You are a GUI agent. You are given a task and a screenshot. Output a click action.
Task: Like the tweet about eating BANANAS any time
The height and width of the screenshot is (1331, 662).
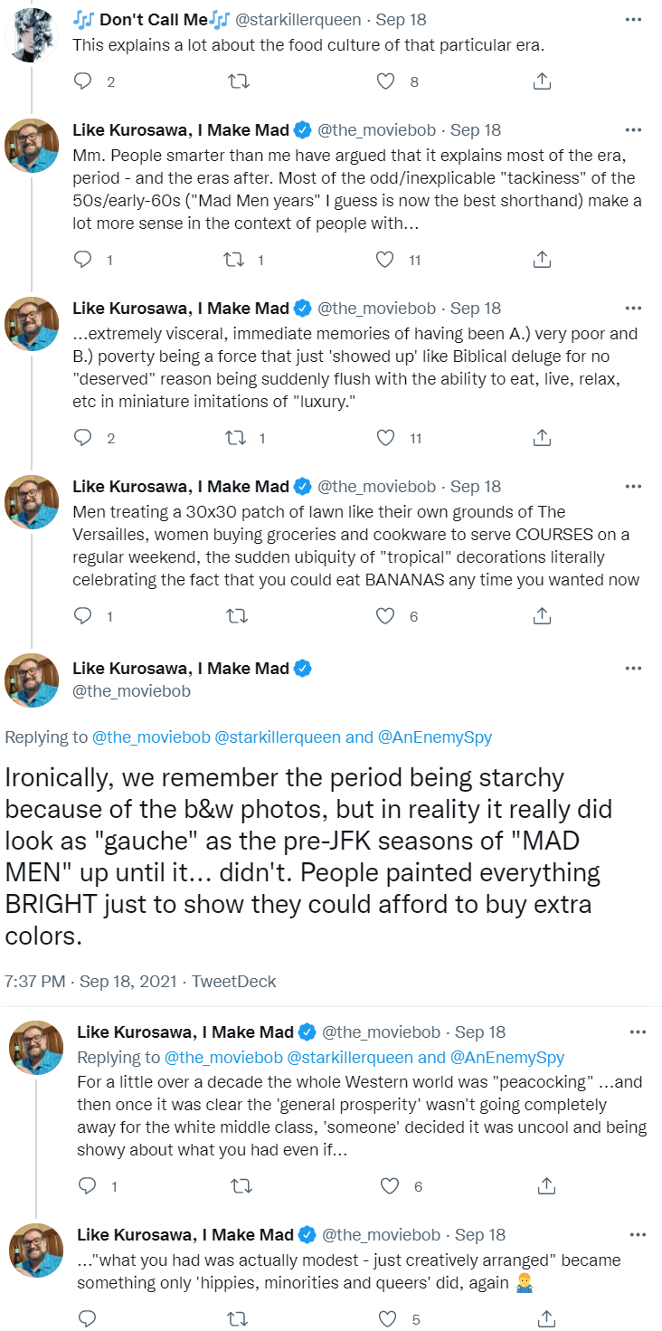(x=386, y=616)
